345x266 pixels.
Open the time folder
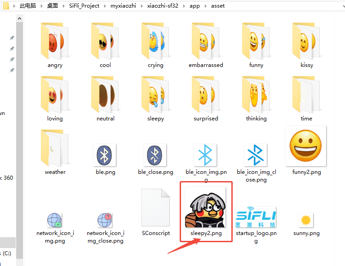(x=306, y=98)
